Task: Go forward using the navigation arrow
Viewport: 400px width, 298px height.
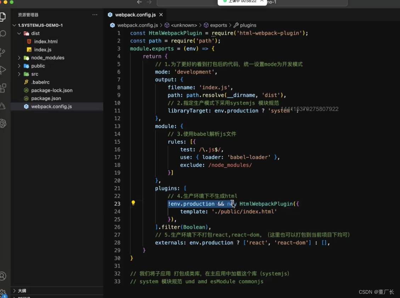Action: (x=149, y=2)
